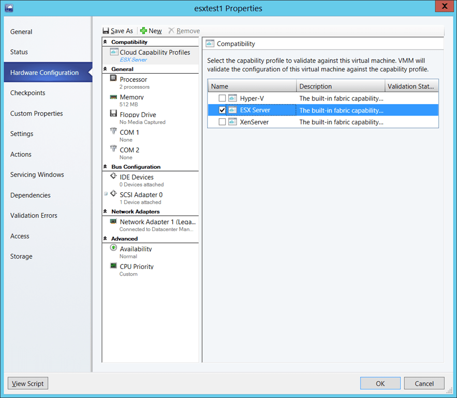Viewport: 457px width, 398px height.
Task: Click the View Script button
Action: pos(27,383)
